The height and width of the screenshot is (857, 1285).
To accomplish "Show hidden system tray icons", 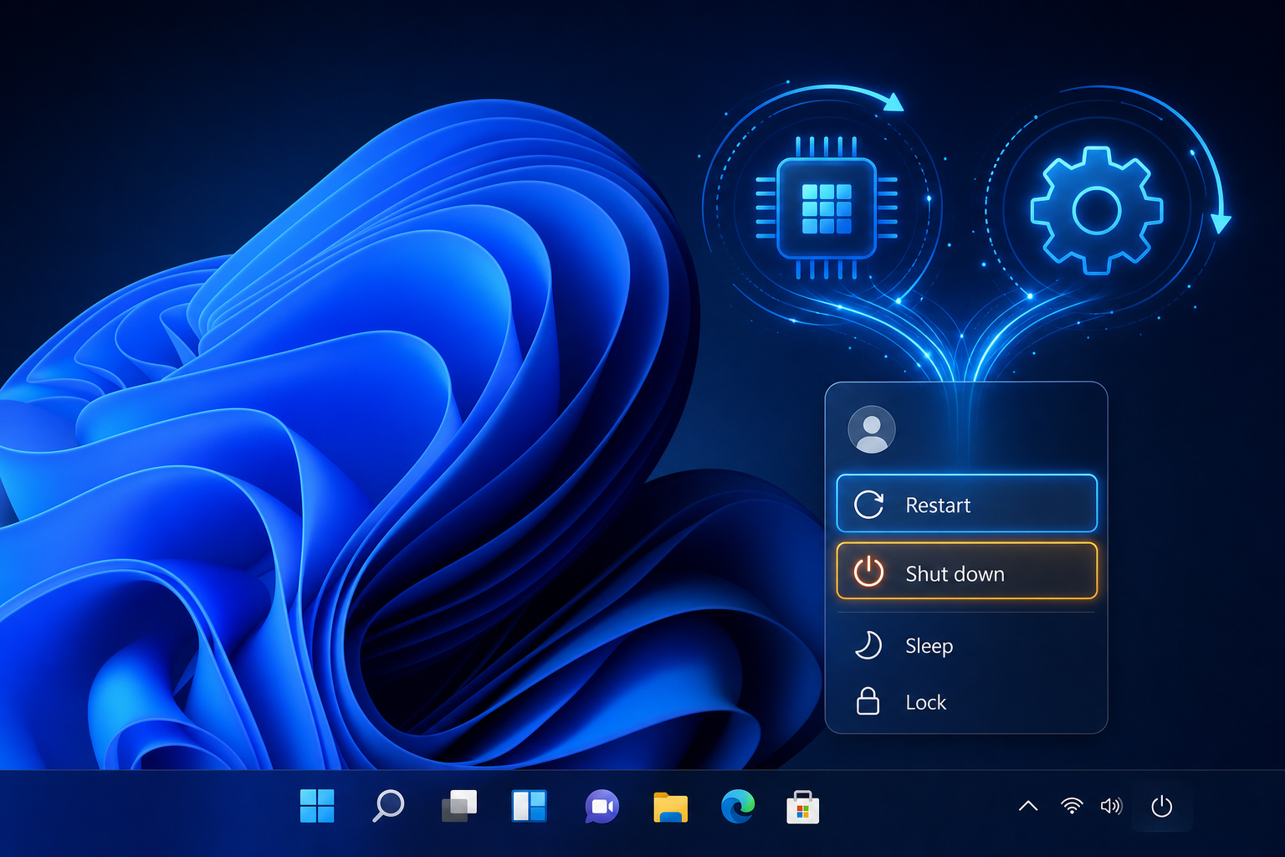I will click(1028, 806).
